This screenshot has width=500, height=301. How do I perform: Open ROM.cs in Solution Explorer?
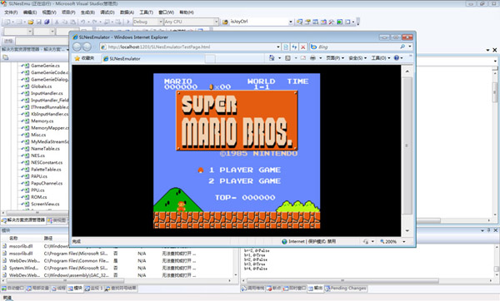coord(38,197)
